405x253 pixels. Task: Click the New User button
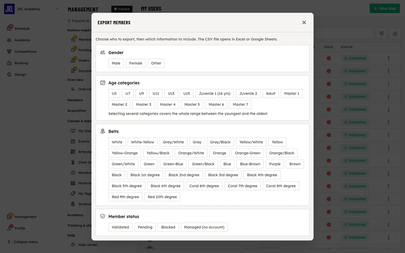(385, 8)
